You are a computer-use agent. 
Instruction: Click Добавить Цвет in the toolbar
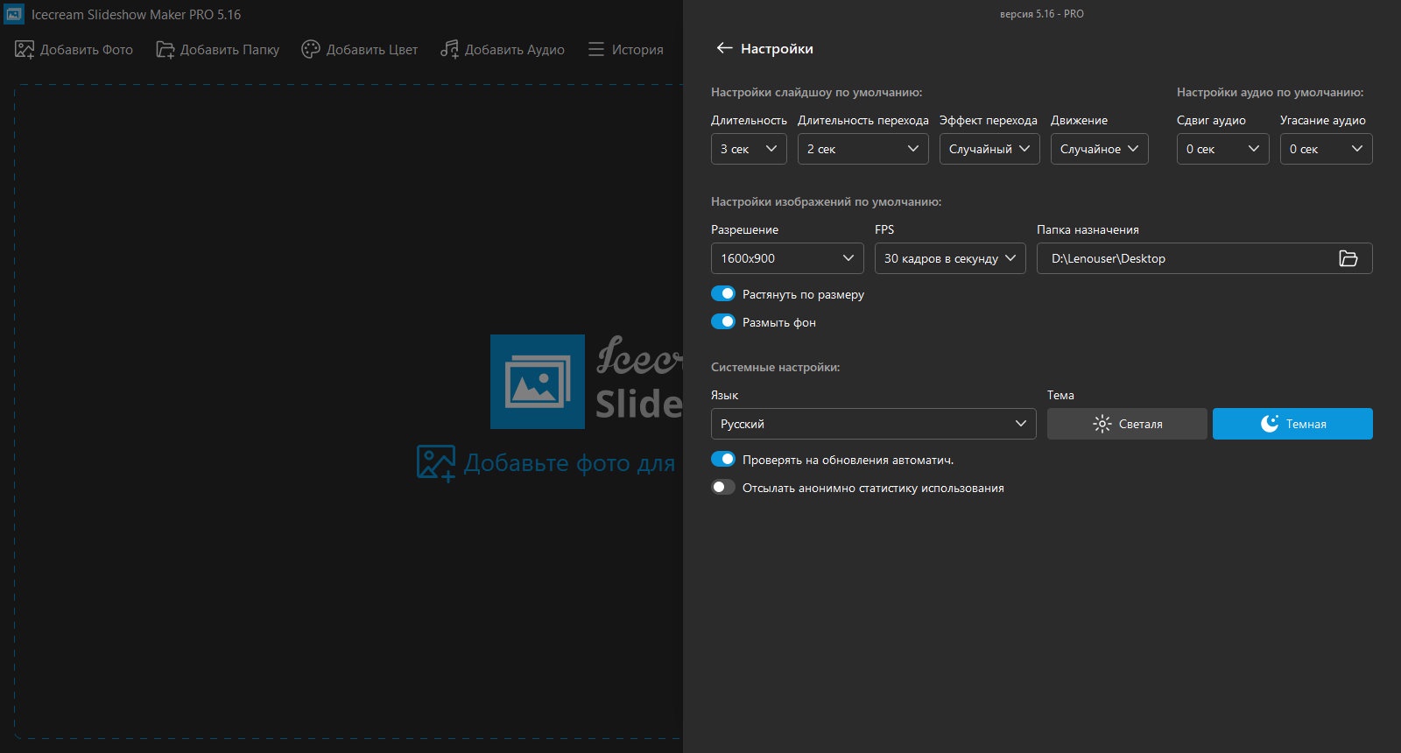pos(360,50)
